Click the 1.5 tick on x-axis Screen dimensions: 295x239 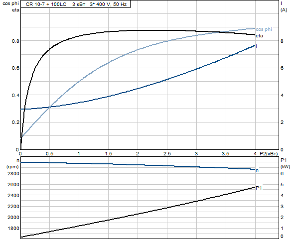pyautogui.click(x=109, y=154)
